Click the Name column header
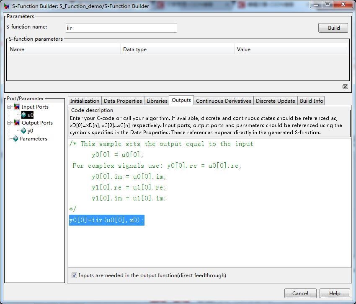The height and width of the screenshot is (304, 356). (x=64, y=49)
